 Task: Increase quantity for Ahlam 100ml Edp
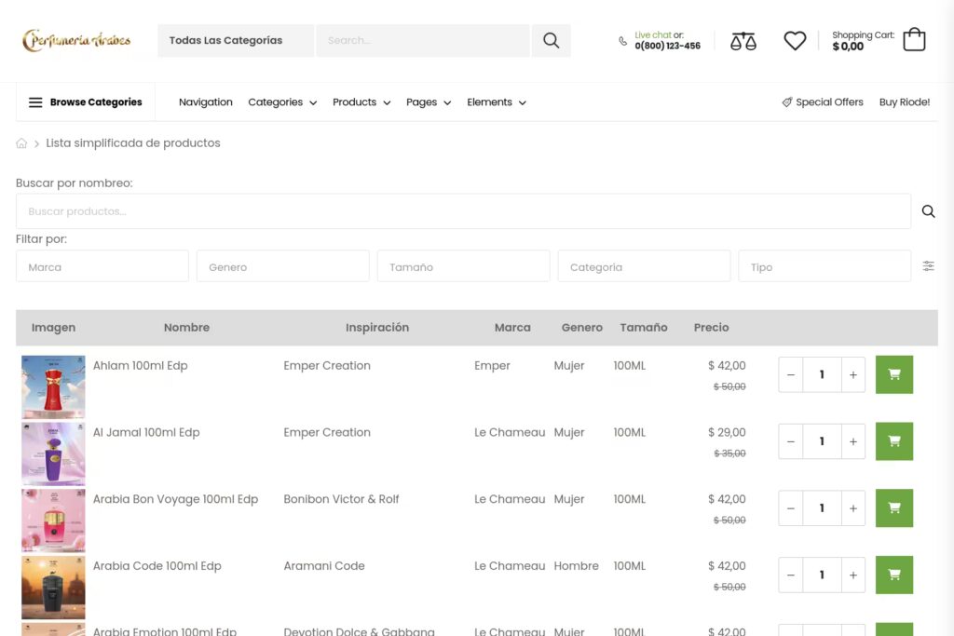(x=853, y=374)
